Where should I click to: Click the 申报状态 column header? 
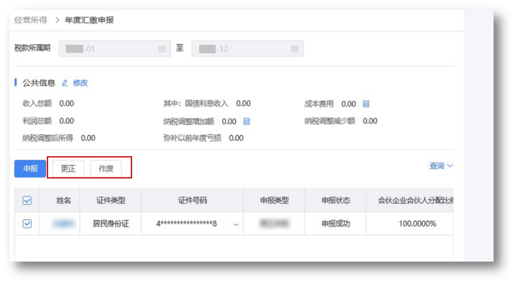click(336, 200)
